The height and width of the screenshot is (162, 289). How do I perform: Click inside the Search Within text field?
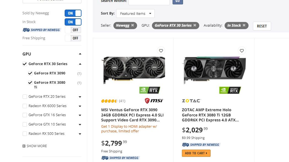pyautogui.click(x=149, y=2)
